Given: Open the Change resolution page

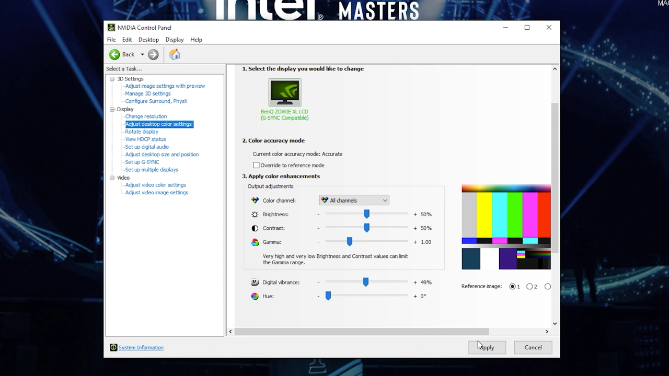Looking at the screenshot, I should [146, 116].
